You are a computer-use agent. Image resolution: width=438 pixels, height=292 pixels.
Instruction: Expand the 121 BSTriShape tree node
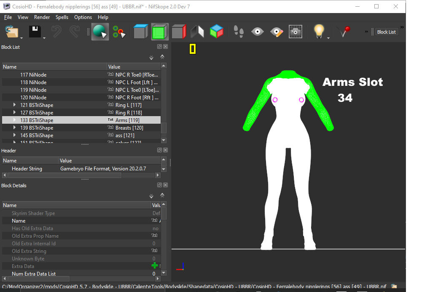click(x=14, y=105)
